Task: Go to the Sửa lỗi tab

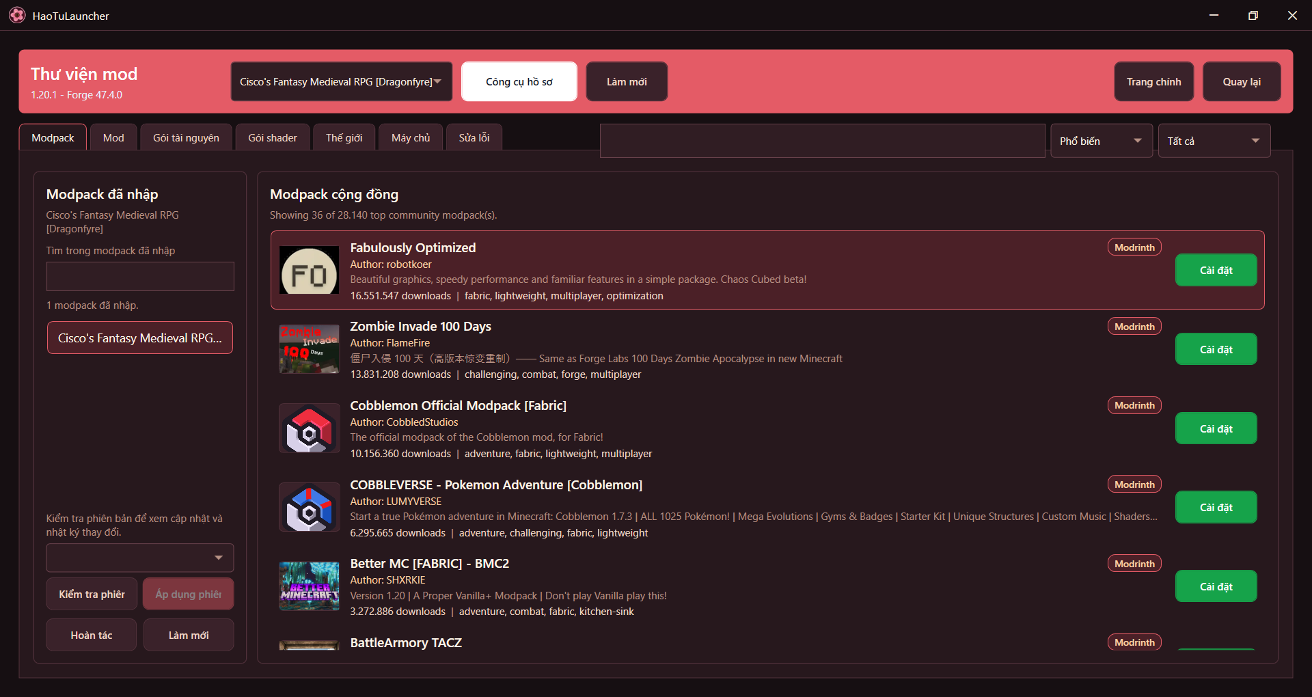Action: 474,137
